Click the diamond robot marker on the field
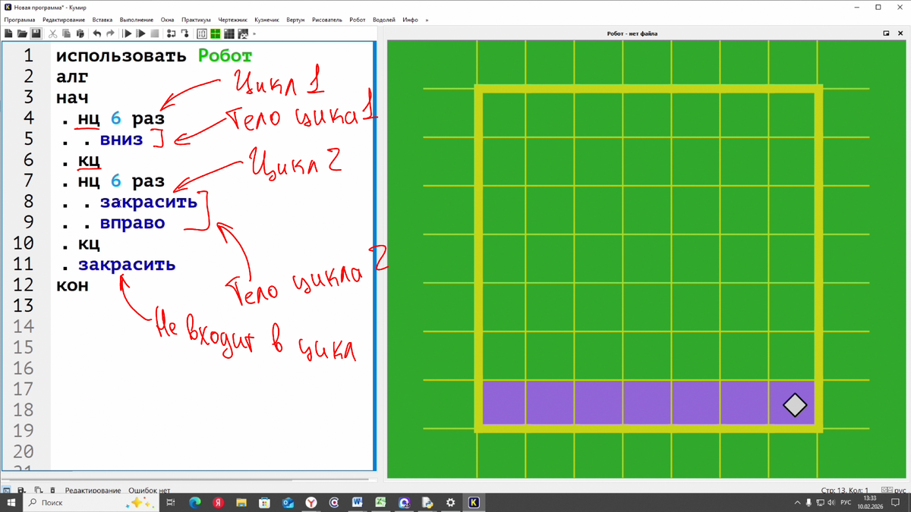 pyautogui.click(x=795, y=405)
